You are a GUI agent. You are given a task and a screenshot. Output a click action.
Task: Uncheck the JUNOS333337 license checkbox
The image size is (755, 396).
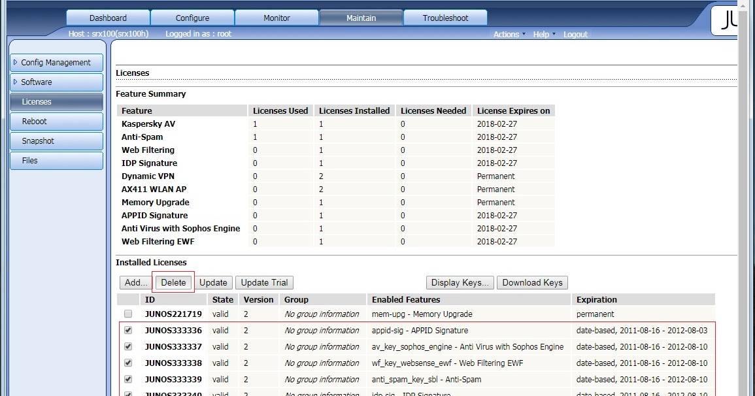click(x=128, y=346)
